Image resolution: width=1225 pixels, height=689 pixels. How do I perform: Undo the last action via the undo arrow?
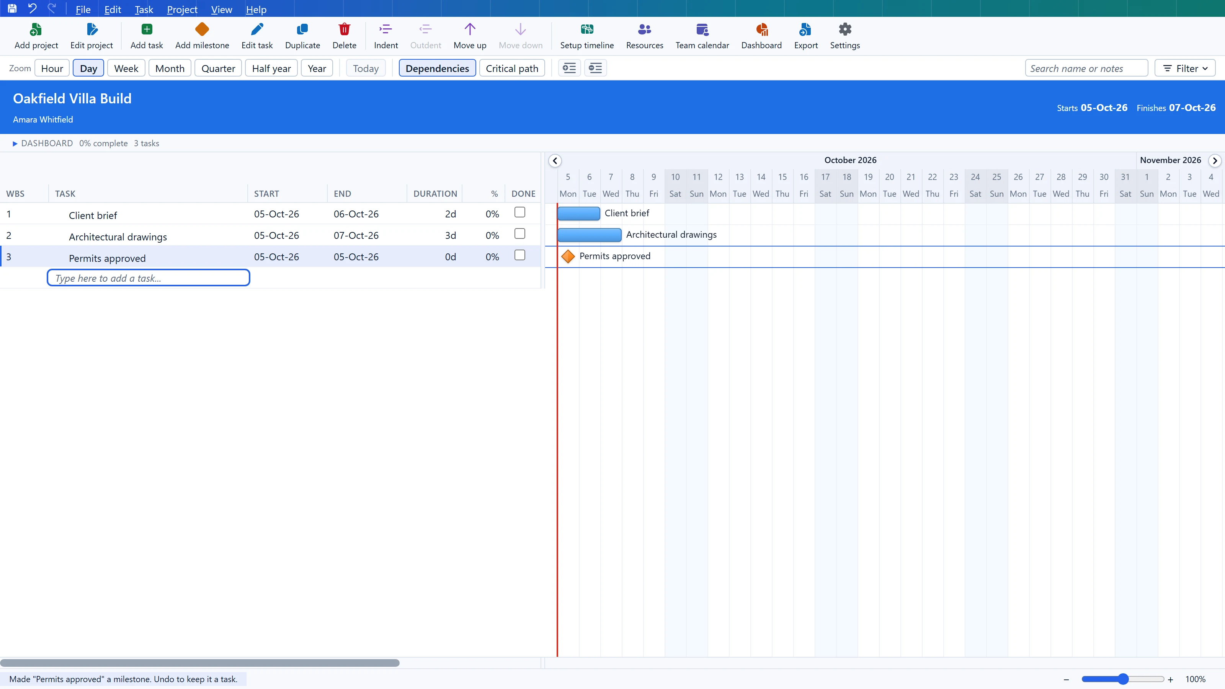[x=32, y=8]
